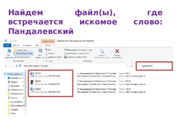Open Загрузки in the sidebar
The height and width of the screenshot is (132, 176).
14,82
